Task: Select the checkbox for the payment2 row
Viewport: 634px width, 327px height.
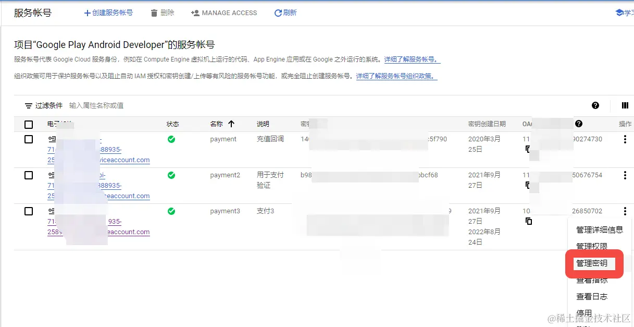Action: pyautogui.click(x=29, y=175)
